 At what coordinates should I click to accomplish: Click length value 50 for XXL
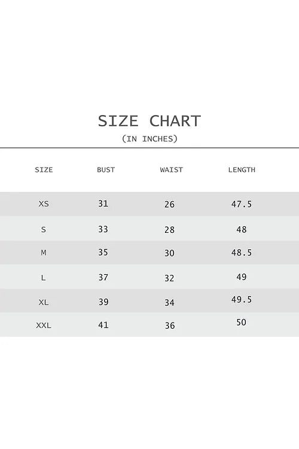tap(241, 323)
